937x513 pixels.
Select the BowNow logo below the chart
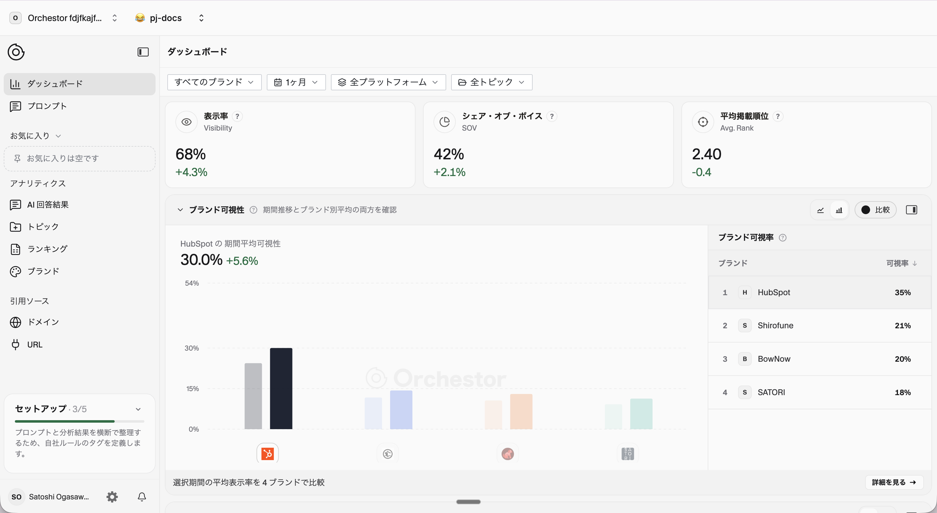[508, 453]
